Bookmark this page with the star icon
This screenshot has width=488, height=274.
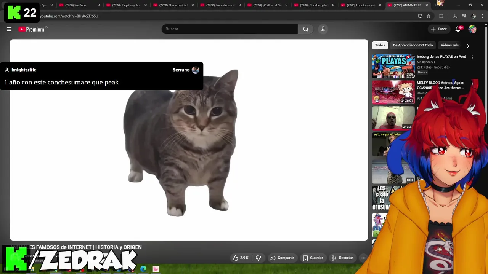(429, 16)
